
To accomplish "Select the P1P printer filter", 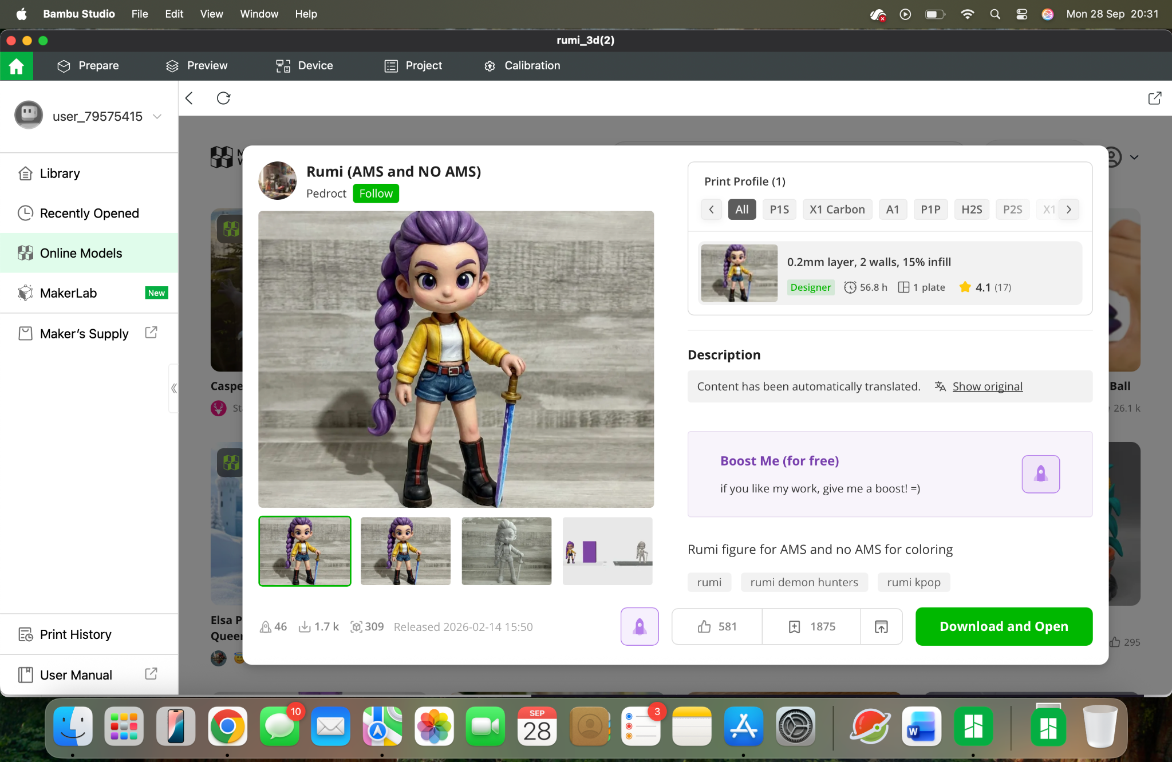I will (x=930, y=210).
